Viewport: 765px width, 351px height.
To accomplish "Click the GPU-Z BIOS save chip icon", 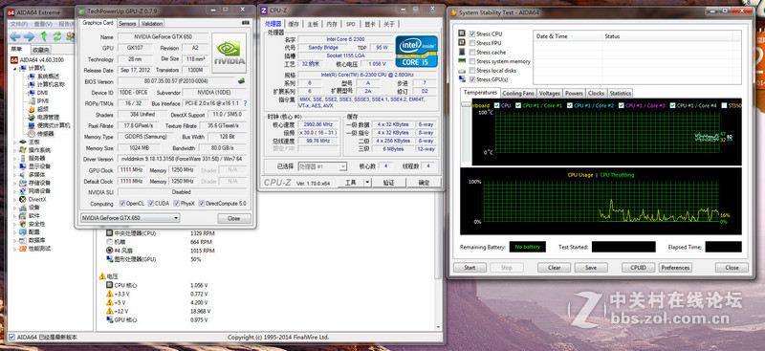I will coord(241,81).
